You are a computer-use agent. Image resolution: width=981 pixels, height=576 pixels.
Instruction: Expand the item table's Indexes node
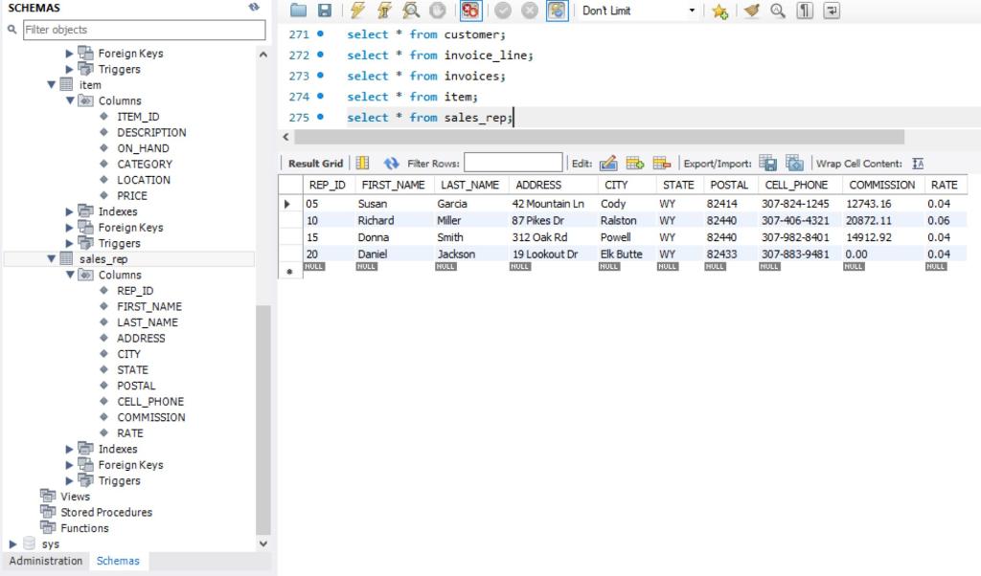point(68,211)
